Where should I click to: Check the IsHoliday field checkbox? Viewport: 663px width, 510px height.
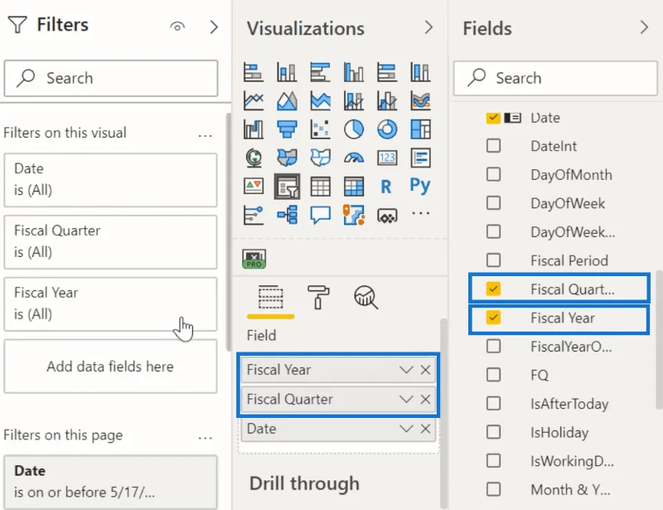(x=493, y=432)
